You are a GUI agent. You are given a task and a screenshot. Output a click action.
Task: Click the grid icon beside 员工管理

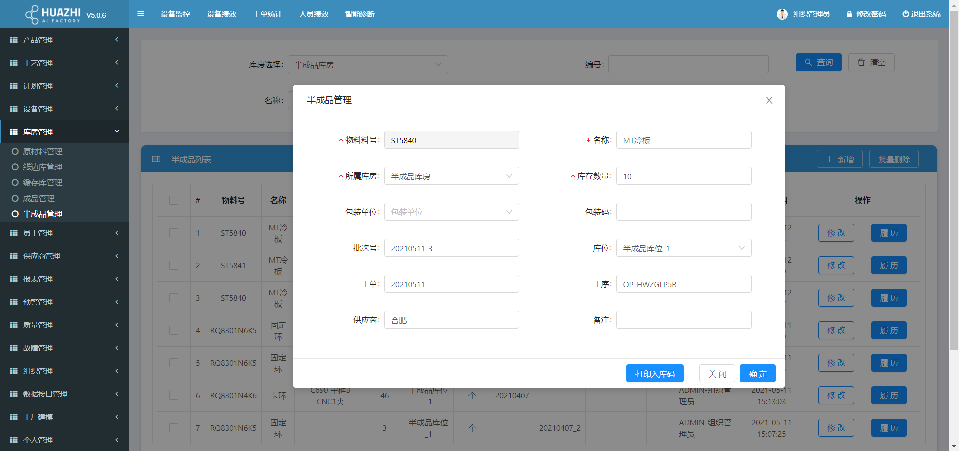14,233
